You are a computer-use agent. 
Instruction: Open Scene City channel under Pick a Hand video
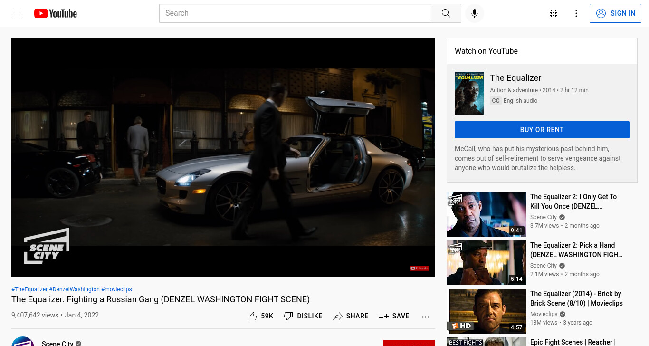[544, 266]
